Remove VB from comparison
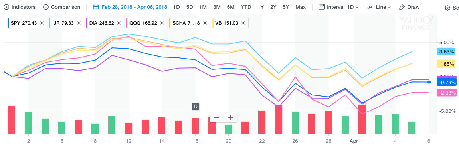 point(243,23)
